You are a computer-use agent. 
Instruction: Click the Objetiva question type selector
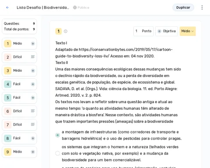(167, 31)
